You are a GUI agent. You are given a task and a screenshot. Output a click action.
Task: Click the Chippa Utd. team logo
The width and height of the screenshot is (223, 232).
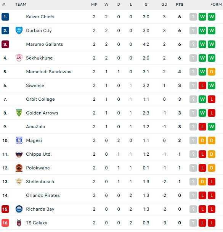coord(19,154)
